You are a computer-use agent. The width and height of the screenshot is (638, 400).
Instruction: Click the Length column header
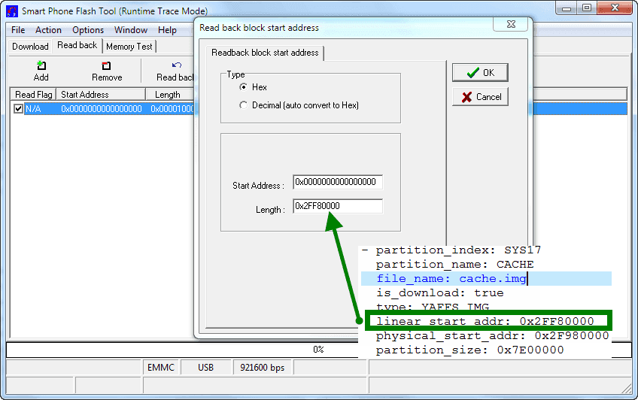click(170, 95)
